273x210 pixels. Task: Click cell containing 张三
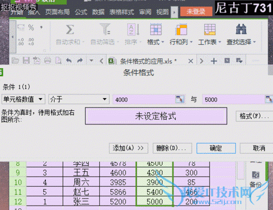pos(81,201)
